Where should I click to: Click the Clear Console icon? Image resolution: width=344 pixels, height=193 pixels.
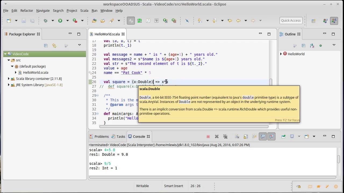point(237,136)
